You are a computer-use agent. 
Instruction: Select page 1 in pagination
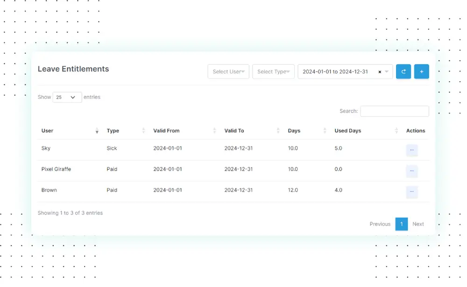pyautogui.click(x=401, y=224)
